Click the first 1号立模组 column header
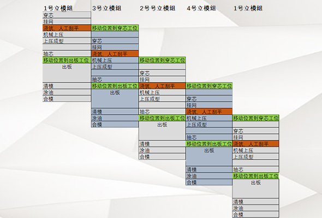Viewport: 322px width, 218px height. [x=58, y=8]
